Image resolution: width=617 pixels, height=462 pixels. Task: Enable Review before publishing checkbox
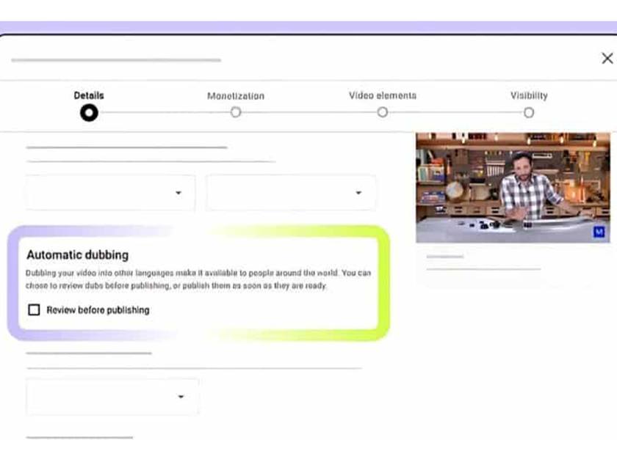[x=34, y=310]
